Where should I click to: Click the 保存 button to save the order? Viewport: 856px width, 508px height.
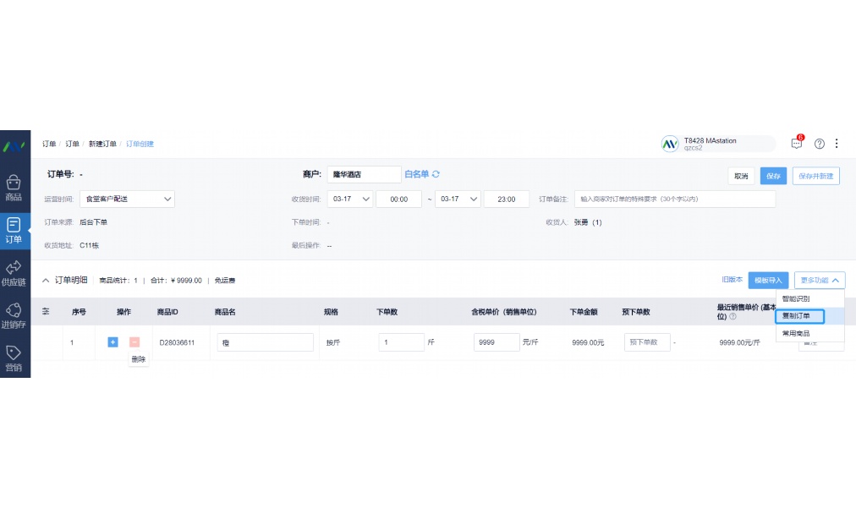773,175
